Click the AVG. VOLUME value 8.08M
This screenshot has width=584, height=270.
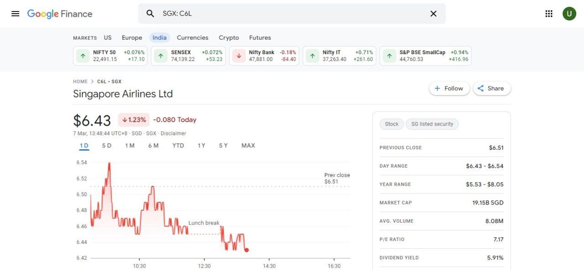click(x=494, y=221)
